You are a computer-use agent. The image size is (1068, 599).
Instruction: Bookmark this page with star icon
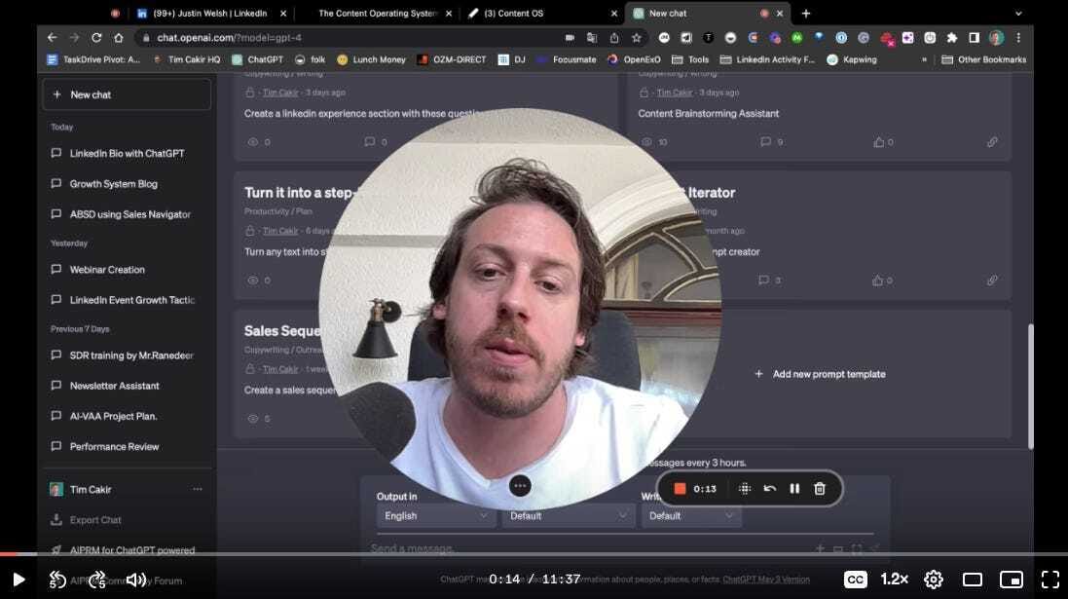pos(636,37)
